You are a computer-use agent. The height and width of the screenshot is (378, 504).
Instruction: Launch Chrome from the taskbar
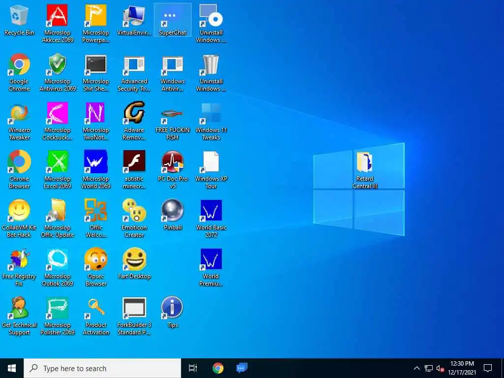(x=218, y=368)
